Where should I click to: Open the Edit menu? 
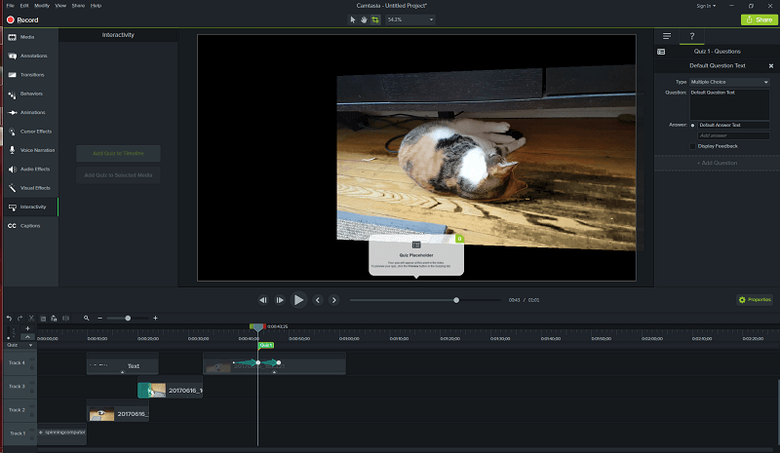click(x=23, y=6)
